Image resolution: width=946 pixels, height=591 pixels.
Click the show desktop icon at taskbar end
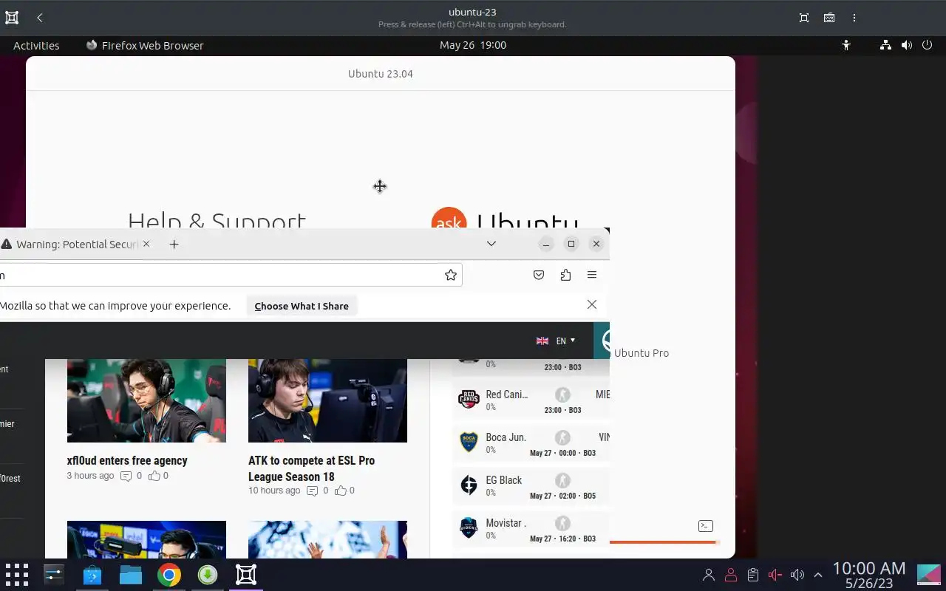click(929, 575)
